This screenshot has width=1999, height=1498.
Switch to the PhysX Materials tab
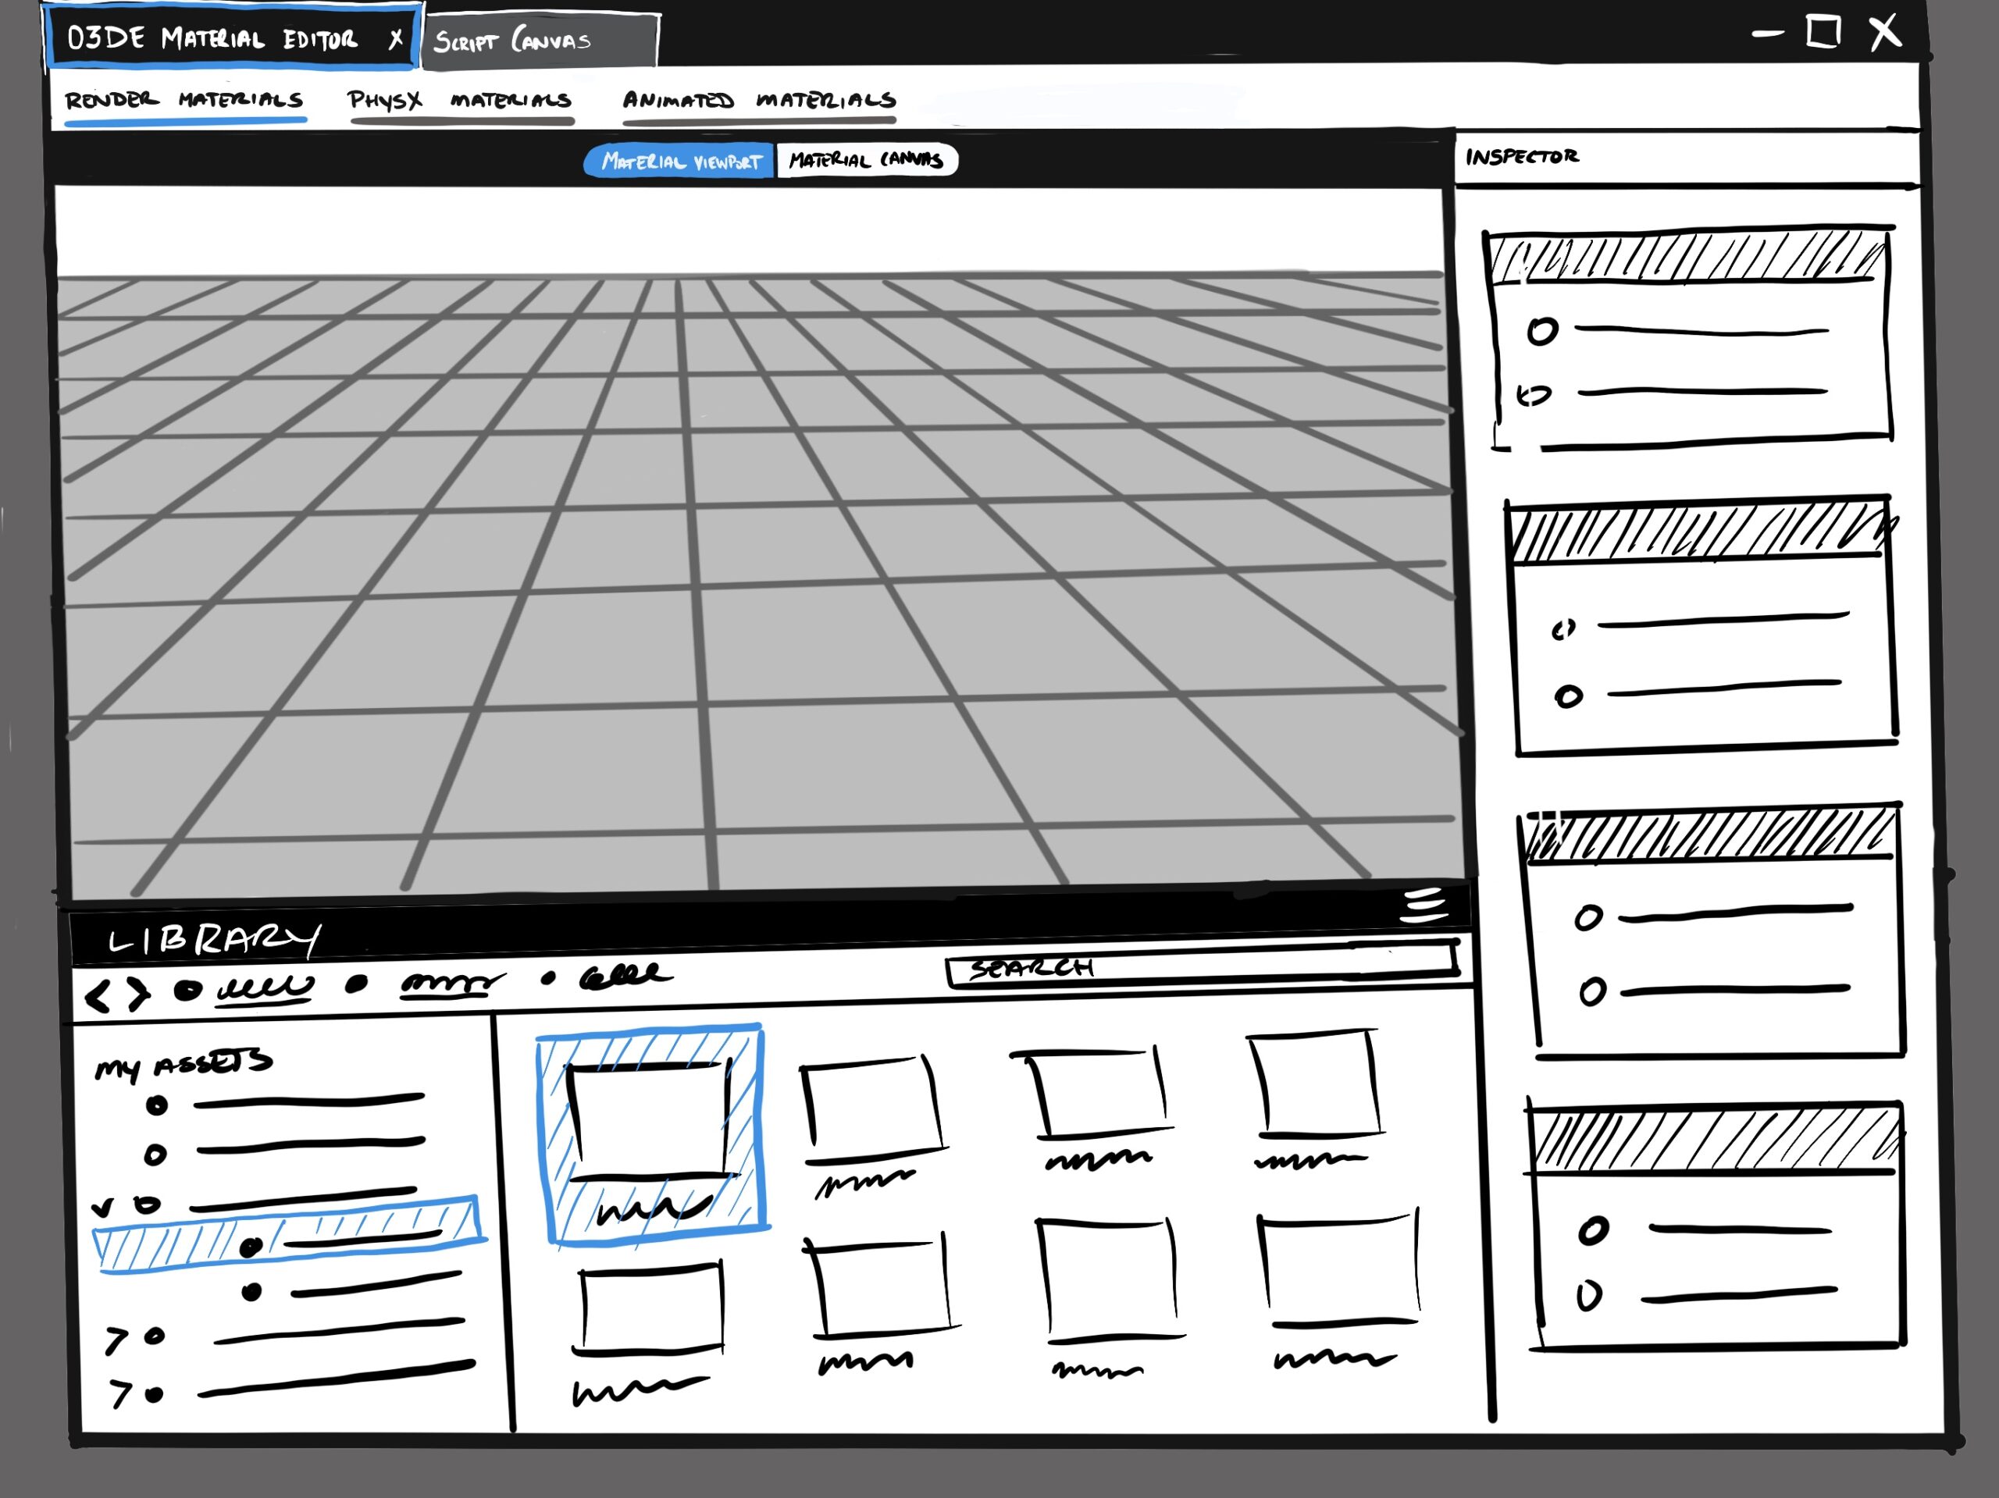pyautogui.click(x=459, y=99)
